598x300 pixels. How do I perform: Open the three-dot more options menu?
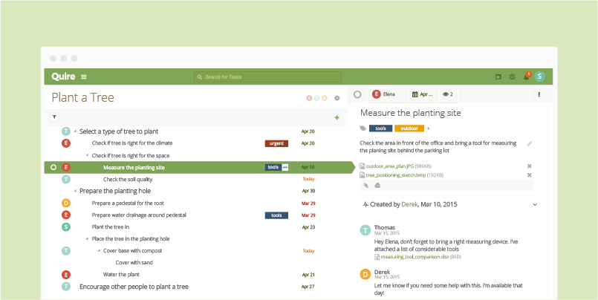pos(539,94)
